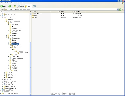This screenshot has width=125, height=96.
Task: Click the folder tree vertical scrollbar thumb
Action: pyautogui.click(x=30, y=68)
